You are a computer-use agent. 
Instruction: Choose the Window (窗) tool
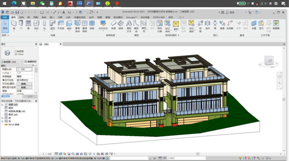[28, 25]
